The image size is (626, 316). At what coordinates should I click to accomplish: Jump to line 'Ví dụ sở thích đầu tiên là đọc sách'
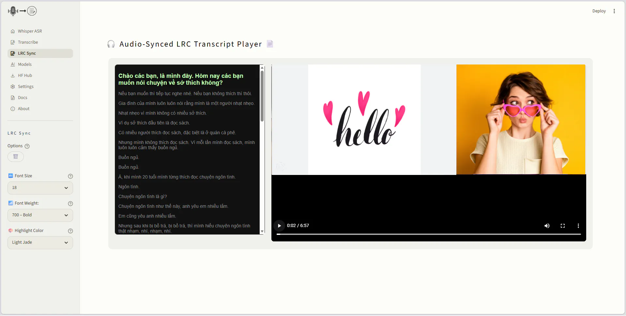tap(154, 123)
